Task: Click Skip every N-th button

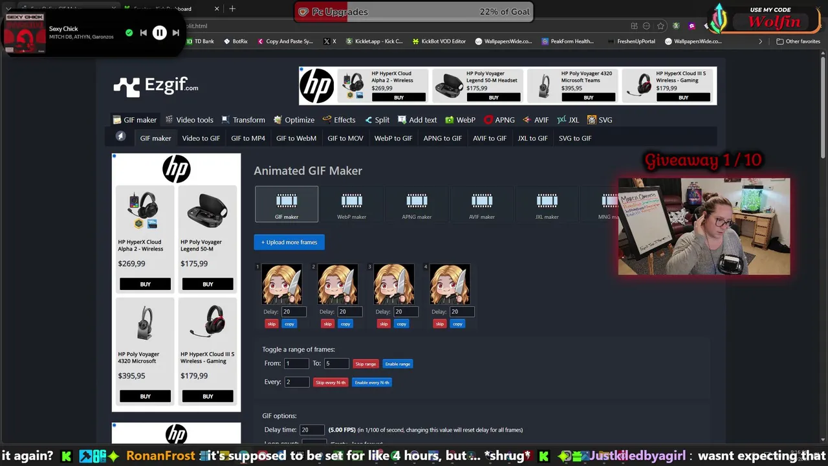Action: [331, 383]
